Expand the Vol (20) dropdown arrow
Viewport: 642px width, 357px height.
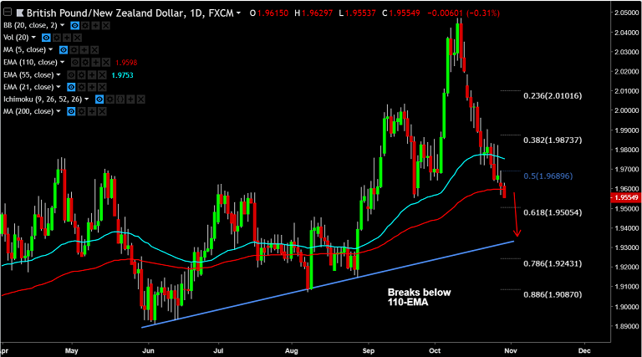33,38
